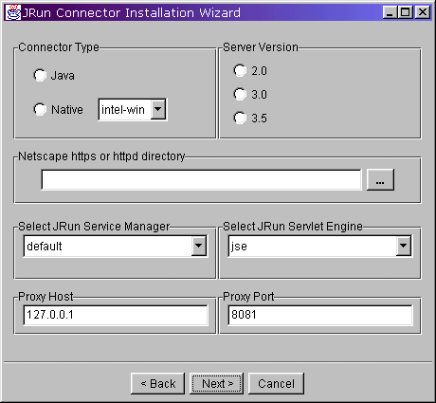Click the Netscape https or httpd directory field
Image resolution: width=436 pixels, height=403 pixels.
coord(201,180)
